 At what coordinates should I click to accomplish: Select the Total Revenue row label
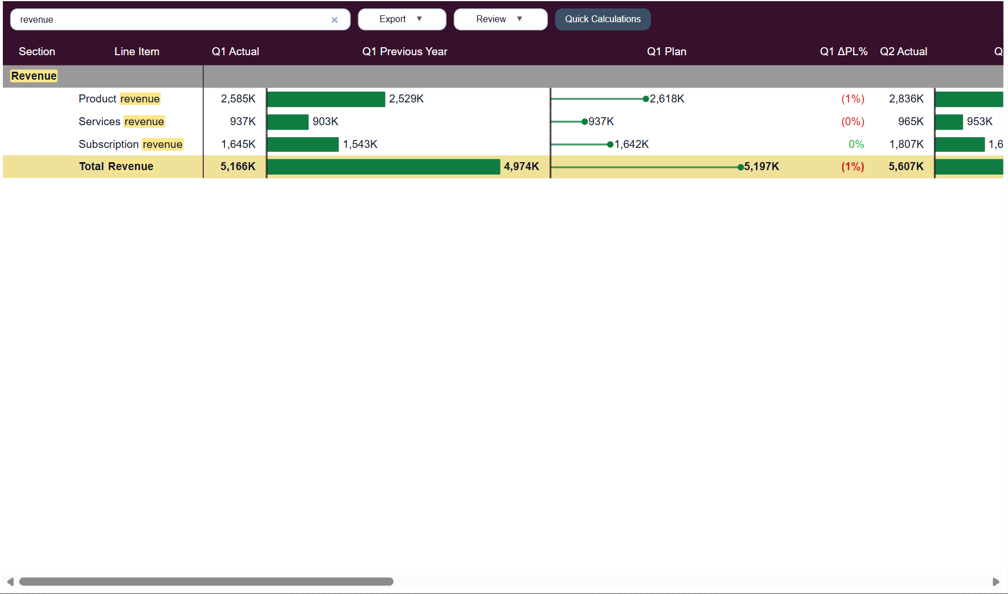click(116, 167)
